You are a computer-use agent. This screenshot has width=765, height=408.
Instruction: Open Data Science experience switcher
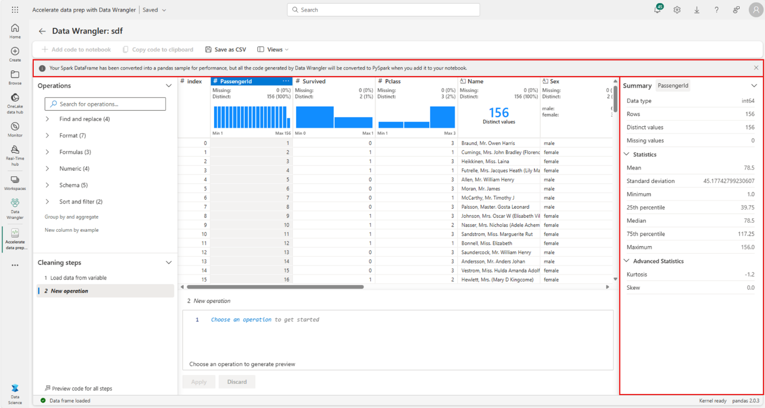(15, 394)
